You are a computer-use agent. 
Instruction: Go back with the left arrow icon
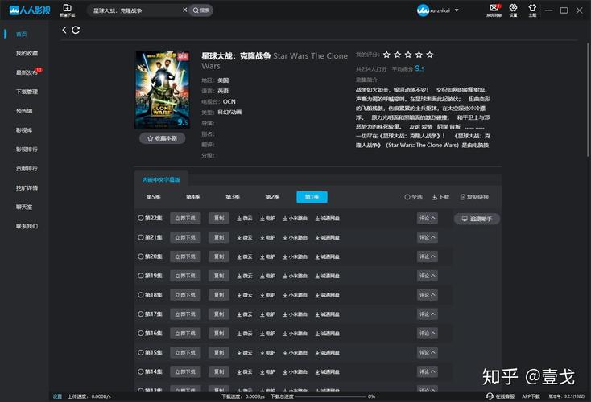coord(64,30)
